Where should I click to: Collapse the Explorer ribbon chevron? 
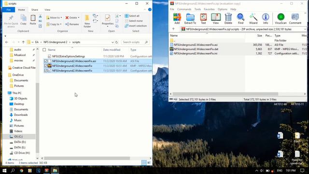(x=145, y=10)
